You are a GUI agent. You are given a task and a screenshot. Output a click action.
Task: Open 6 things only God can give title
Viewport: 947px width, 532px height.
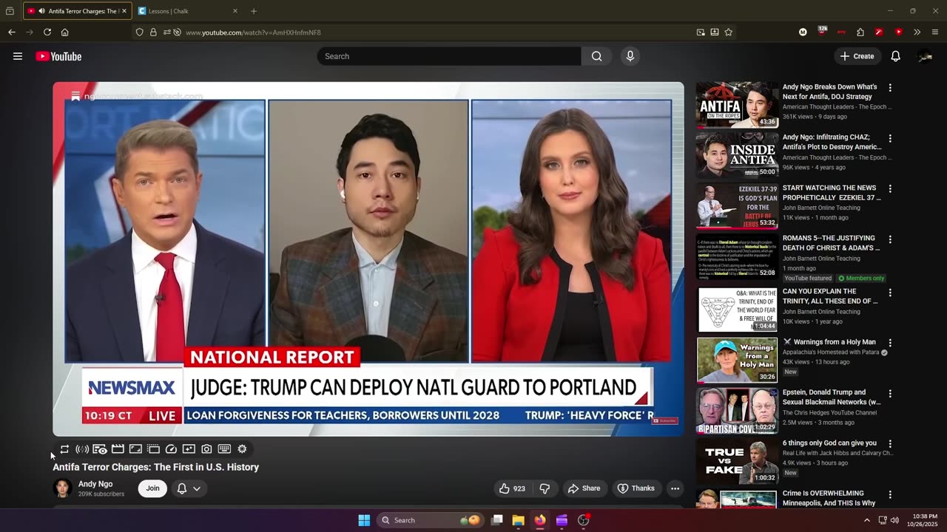[829, 443]
